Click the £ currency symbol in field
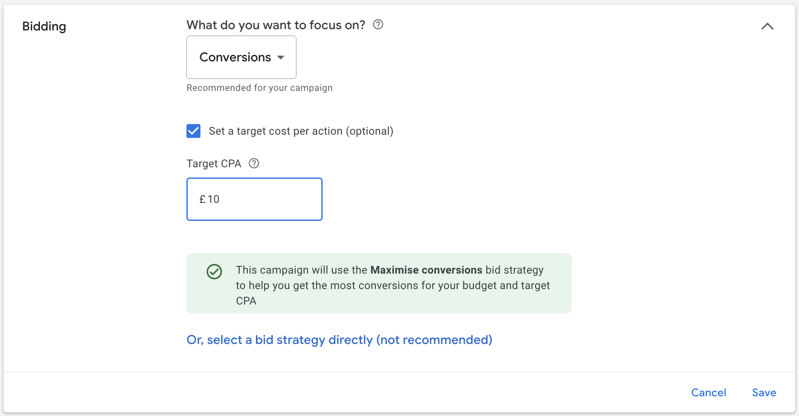 pyautogui.click(x=202, y=199)
